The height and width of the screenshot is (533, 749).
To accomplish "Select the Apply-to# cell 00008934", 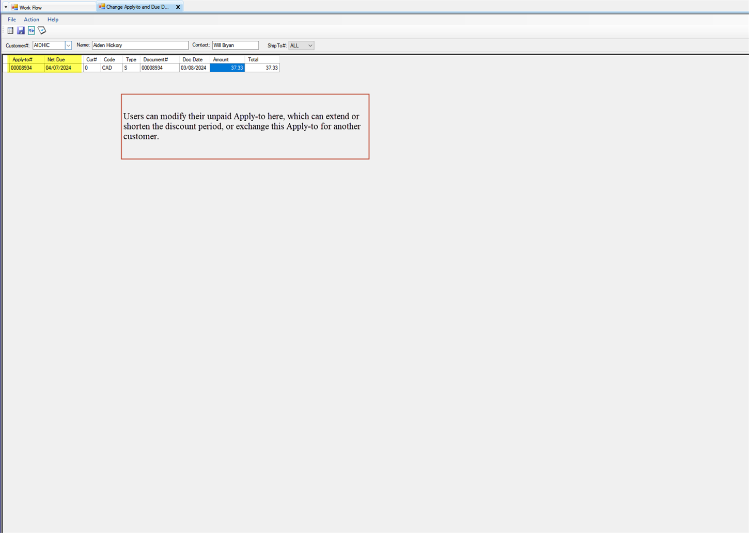I will 26,68.
